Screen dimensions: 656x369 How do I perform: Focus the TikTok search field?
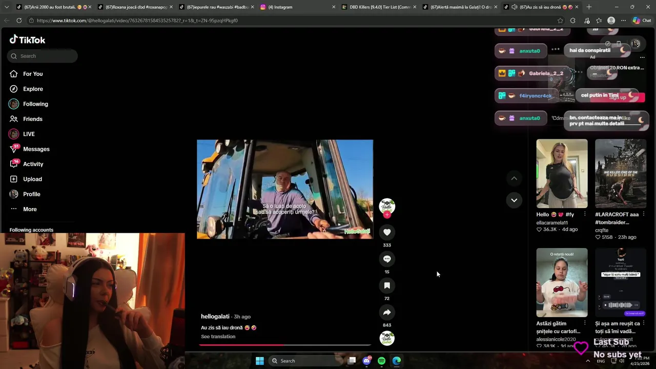tap(43, 56)
